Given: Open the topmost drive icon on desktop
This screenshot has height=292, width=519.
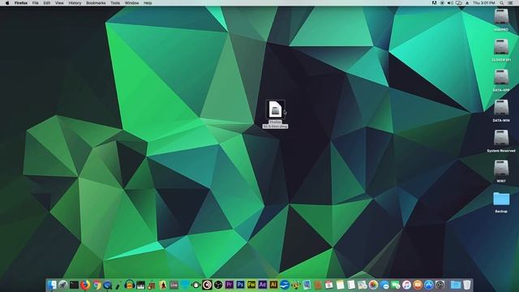Looking at the screenshot, I should click(501, 16).
